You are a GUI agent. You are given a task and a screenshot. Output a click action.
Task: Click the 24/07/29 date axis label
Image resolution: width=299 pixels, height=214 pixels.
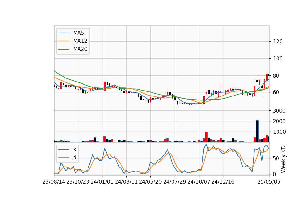tap(174, 182)
